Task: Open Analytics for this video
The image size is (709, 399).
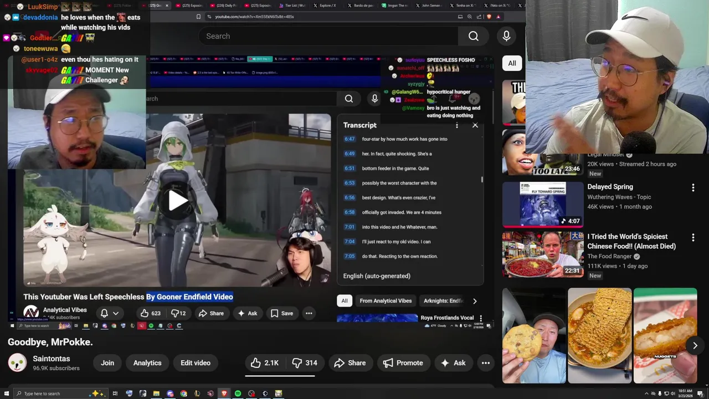Action: [x=147, y=363]
